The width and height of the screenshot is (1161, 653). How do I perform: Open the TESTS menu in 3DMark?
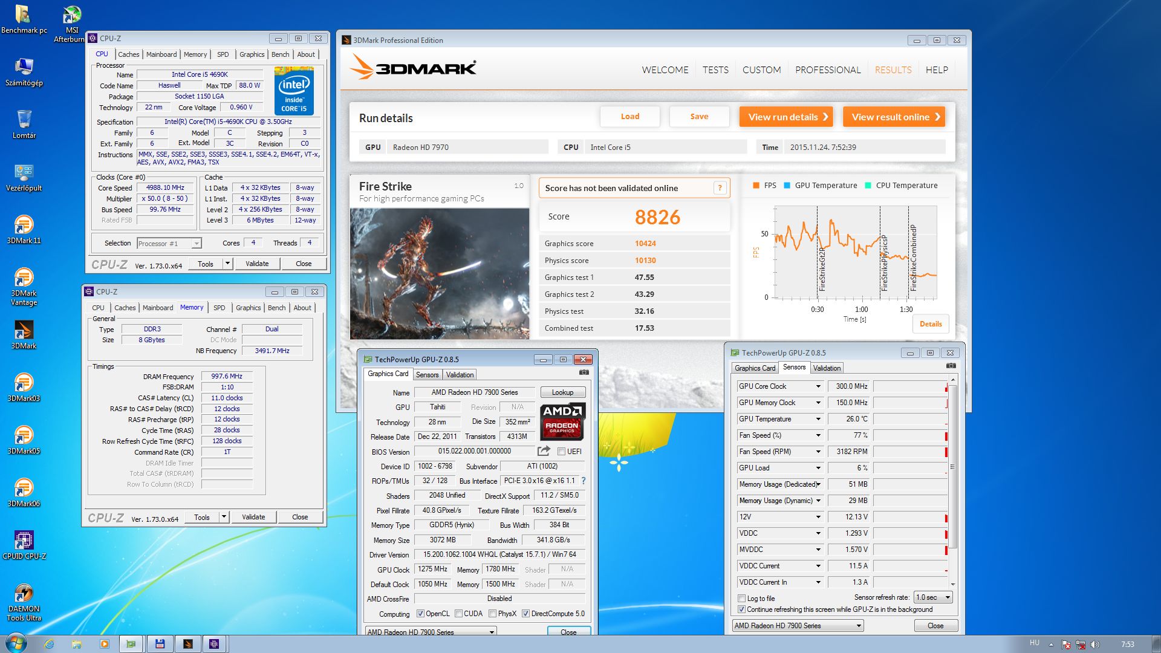coord(715,70)
